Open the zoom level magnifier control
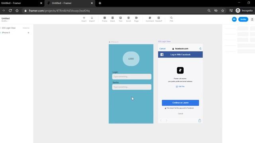This screenshot has width=255, height=143. 171,19
